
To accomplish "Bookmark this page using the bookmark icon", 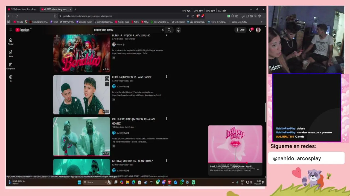I will [55, 16].
